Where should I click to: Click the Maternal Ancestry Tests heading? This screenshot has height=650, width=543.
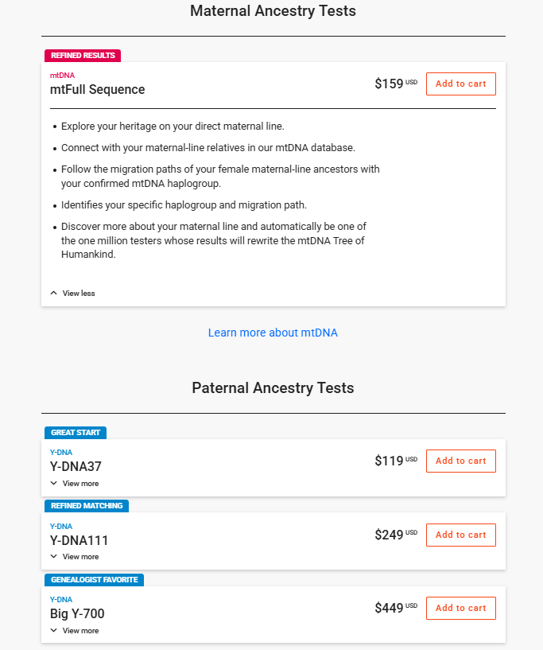click(x=273, y=11)
